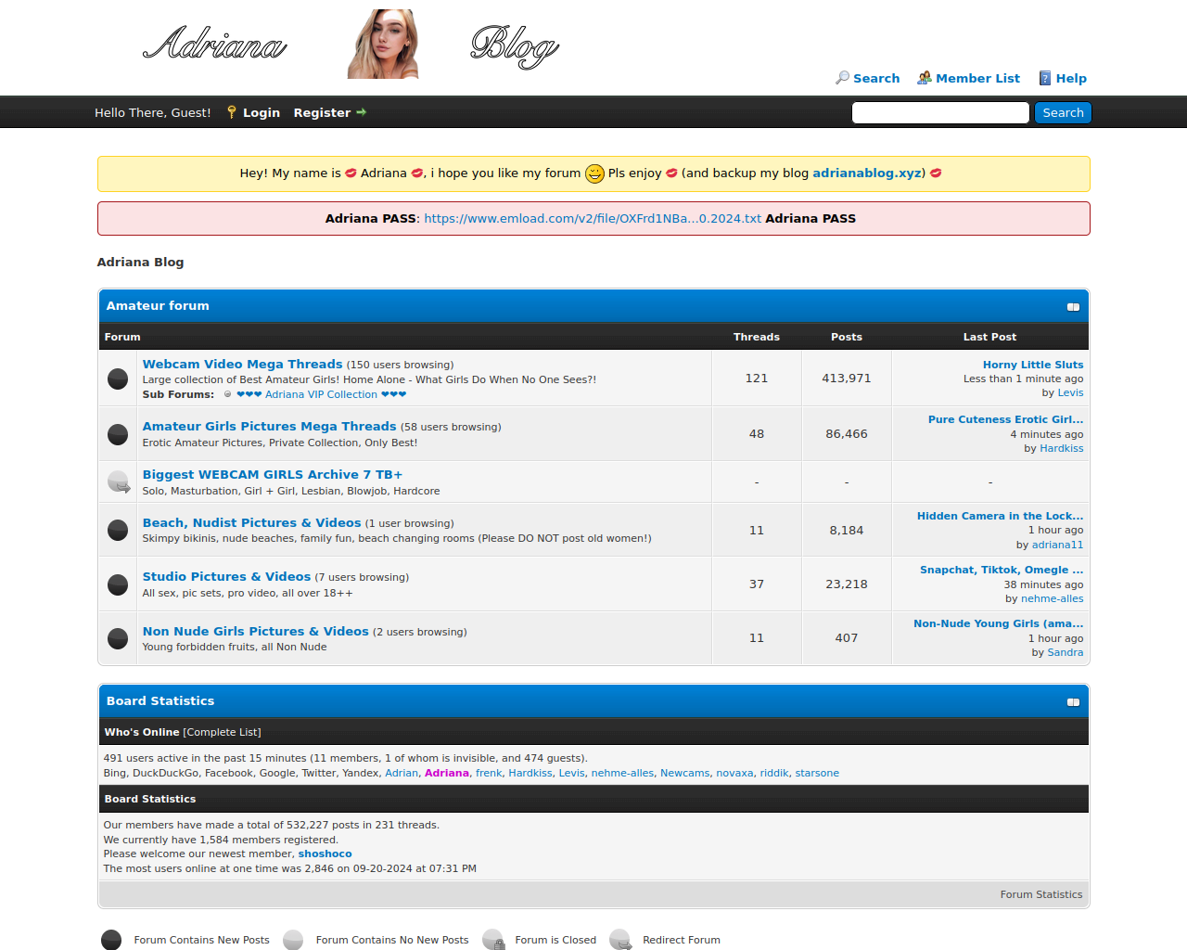The width and height of the screenshot is (1187, 950).
Task: Click the Forum is Closed legend icon
Action: click(x=493, y=940)
